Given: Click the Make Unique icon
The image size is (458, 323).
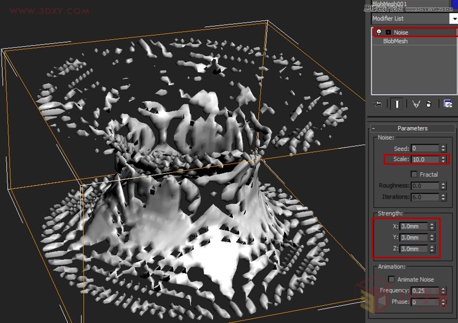Looking at the screenshot, I should pos(415,104).
